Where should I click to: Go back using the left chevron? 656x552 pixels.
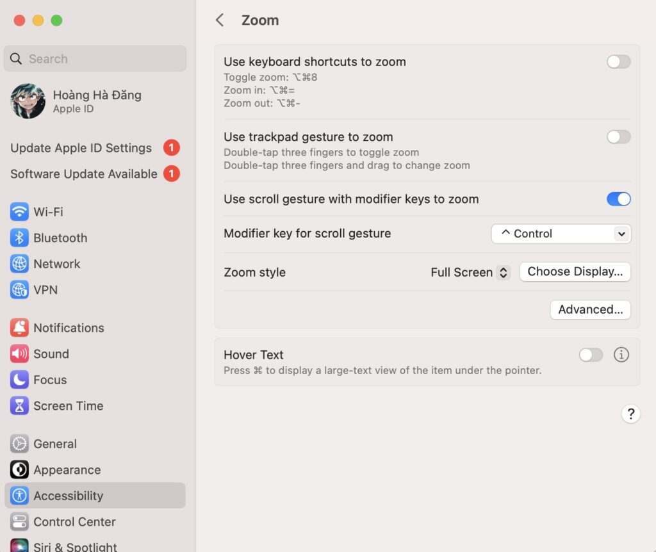tap(220, 20)
